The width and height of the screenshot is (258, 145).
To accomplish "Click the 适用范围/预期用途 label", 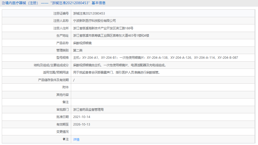I will 56,72.
